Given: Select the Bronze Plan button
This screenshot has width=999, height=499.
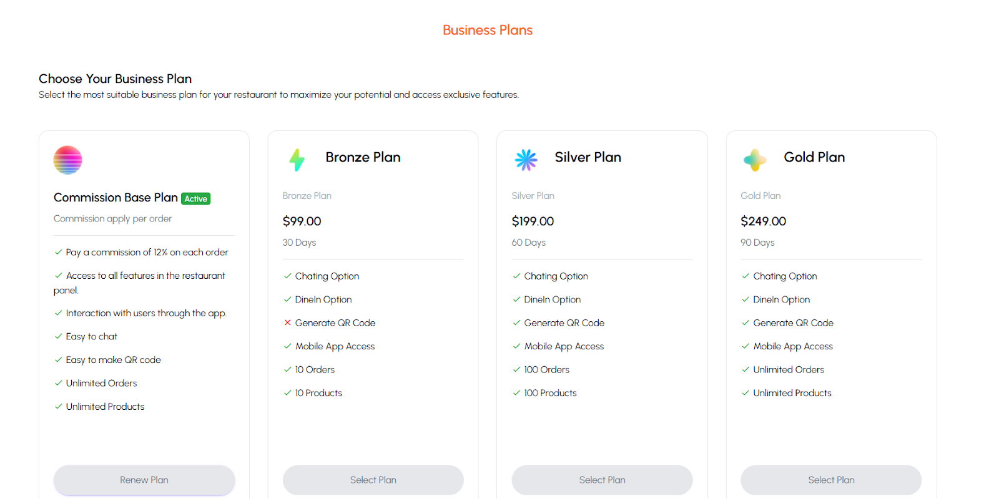Looking at the screenshot, I should (x=373, y=480).
